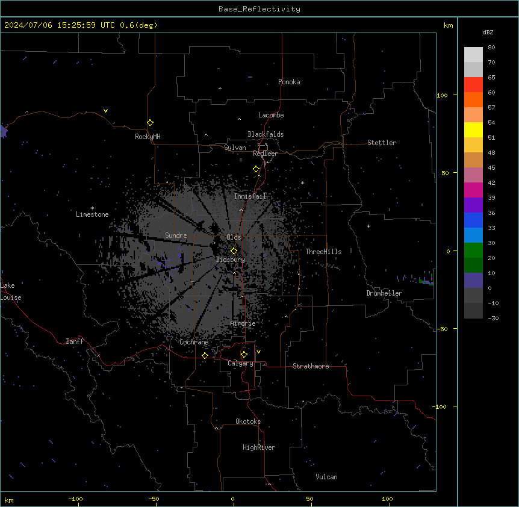Viewport: 519px width, 507px height.
Task: Pick the slate purple 0-10 dBZ swatch
Action: (473, 281)
